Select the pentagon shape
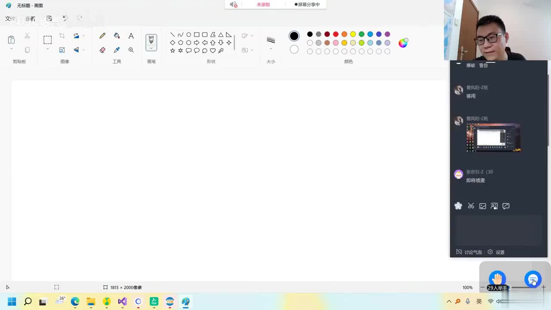The height and width of the screenshot is (310, 551). [180, 43]
